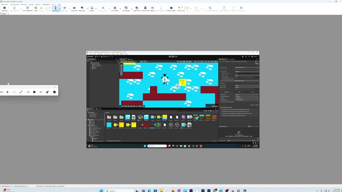
Task: Click the next track button
Action: coord(41,92)
